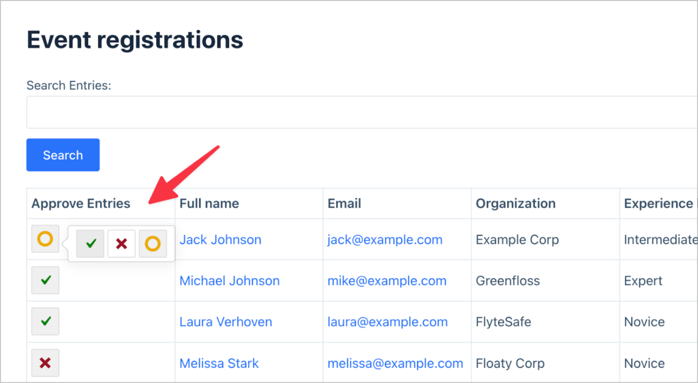Viewport: 698px width, 383px height.
Task: Reject entry using popup red X
Action: [121, 244]
